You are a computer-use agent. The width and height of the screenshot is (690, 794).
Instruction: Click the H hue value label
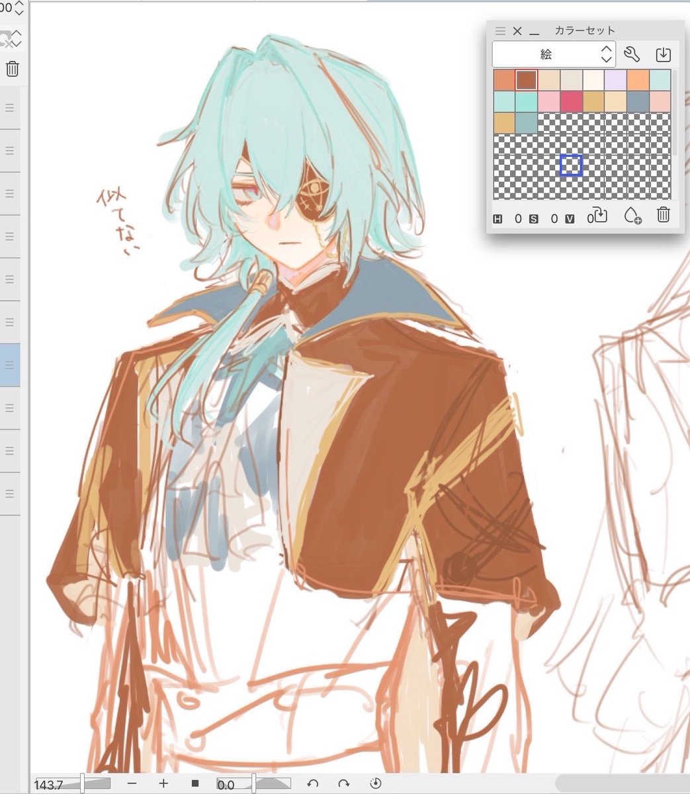tap(497, 218)
